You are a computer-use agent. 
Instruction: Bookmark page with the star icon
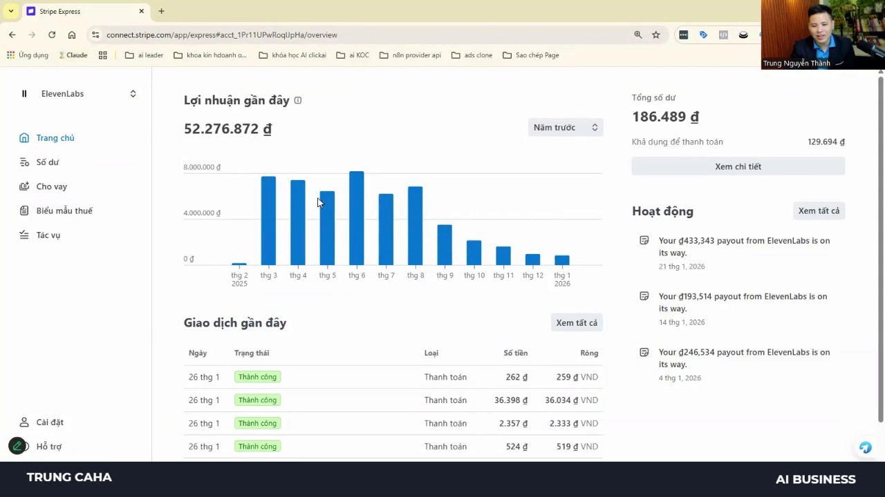tap(656, 35)
